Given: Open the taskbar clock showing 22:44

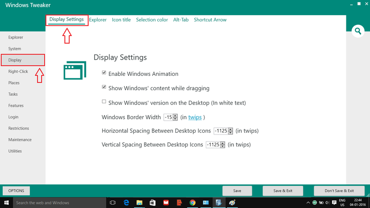Looking at the screenshot, I should coord(358,202).
